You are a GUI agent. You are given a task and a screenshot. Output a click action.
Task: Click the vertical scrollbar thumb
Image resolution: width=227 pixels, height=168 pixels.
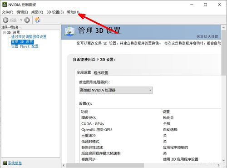click(223, 53)
